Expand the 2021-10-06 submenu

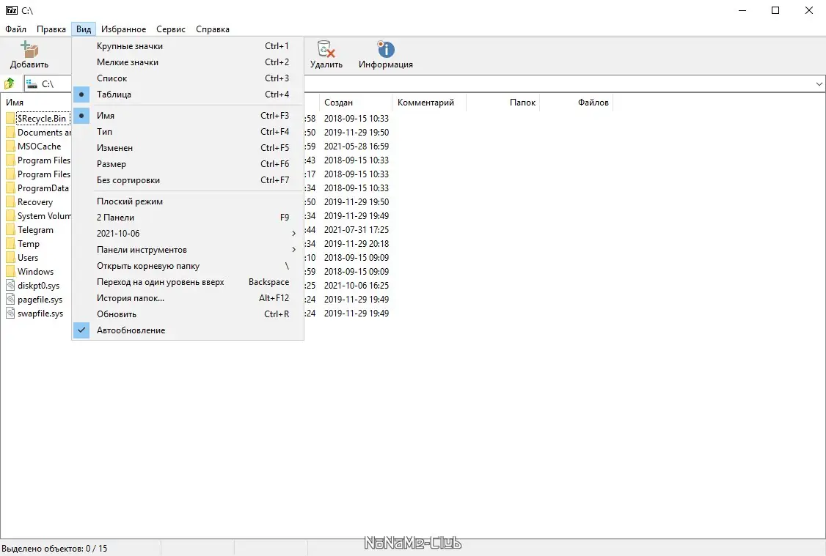pos(188,234)
